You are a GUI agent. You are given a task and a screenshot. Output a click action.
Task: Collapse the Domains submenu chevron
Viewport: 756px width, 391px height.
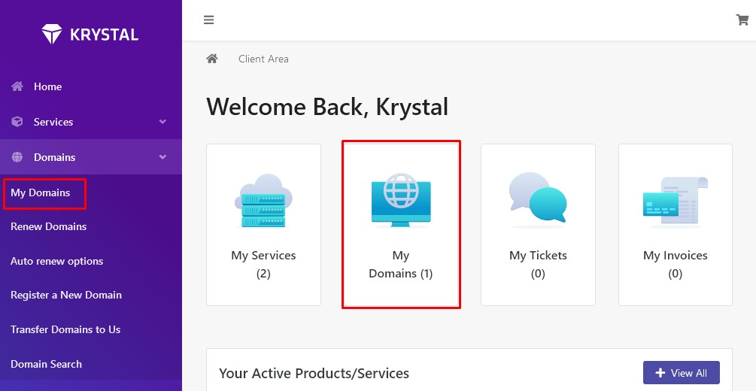coord(163,156)
